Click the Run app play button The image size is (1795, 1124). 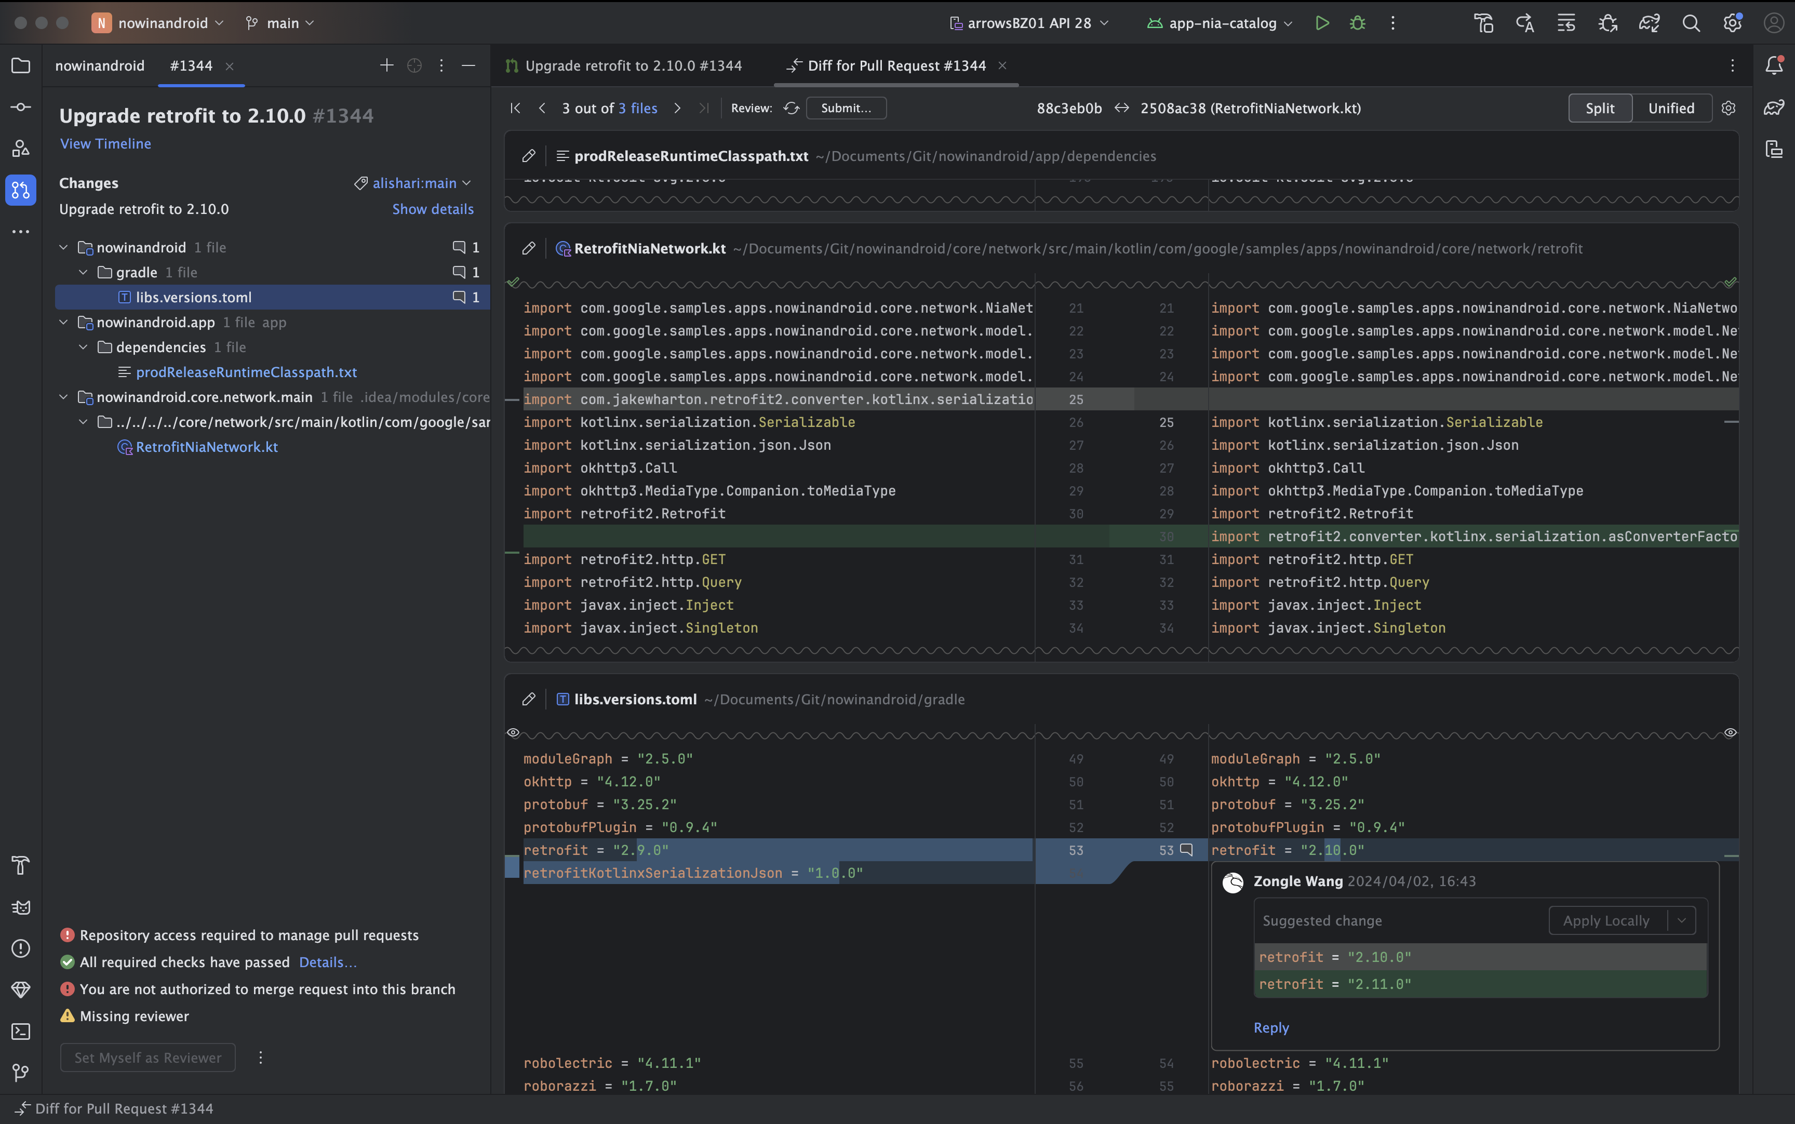coord(1321,23)
